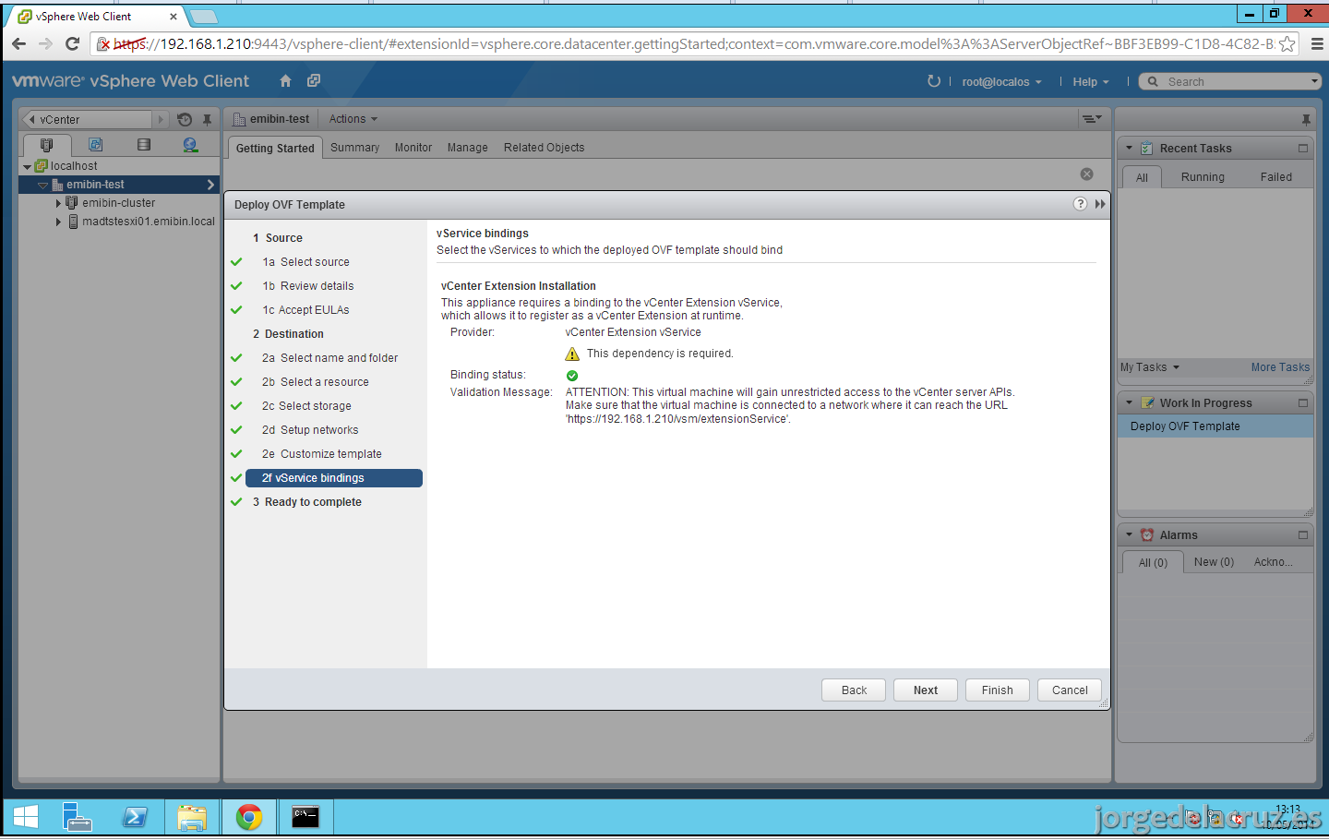The width and height of the screenshot is (1329, 840).
Task: Open the More Tasks link
Action: click(1280, 367)
